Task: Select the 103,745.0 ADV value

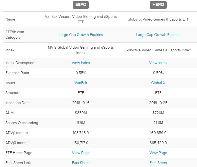Action: click(x=81, y=133)
